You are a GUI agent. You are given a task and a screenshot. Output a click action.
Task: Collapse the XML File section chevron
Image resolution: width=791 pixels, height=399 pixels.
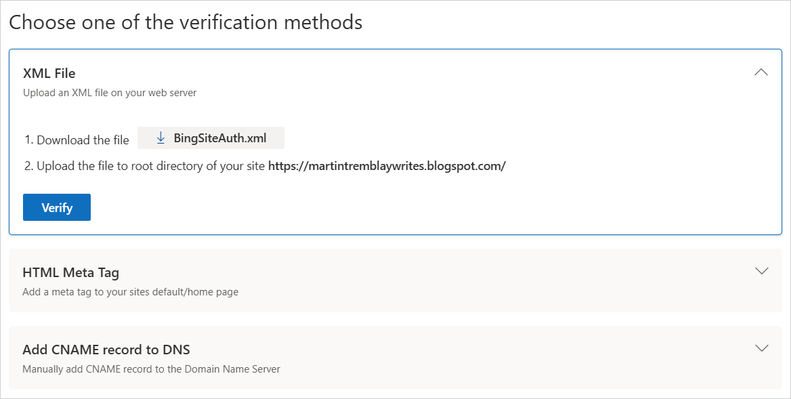tap(761, 72)
